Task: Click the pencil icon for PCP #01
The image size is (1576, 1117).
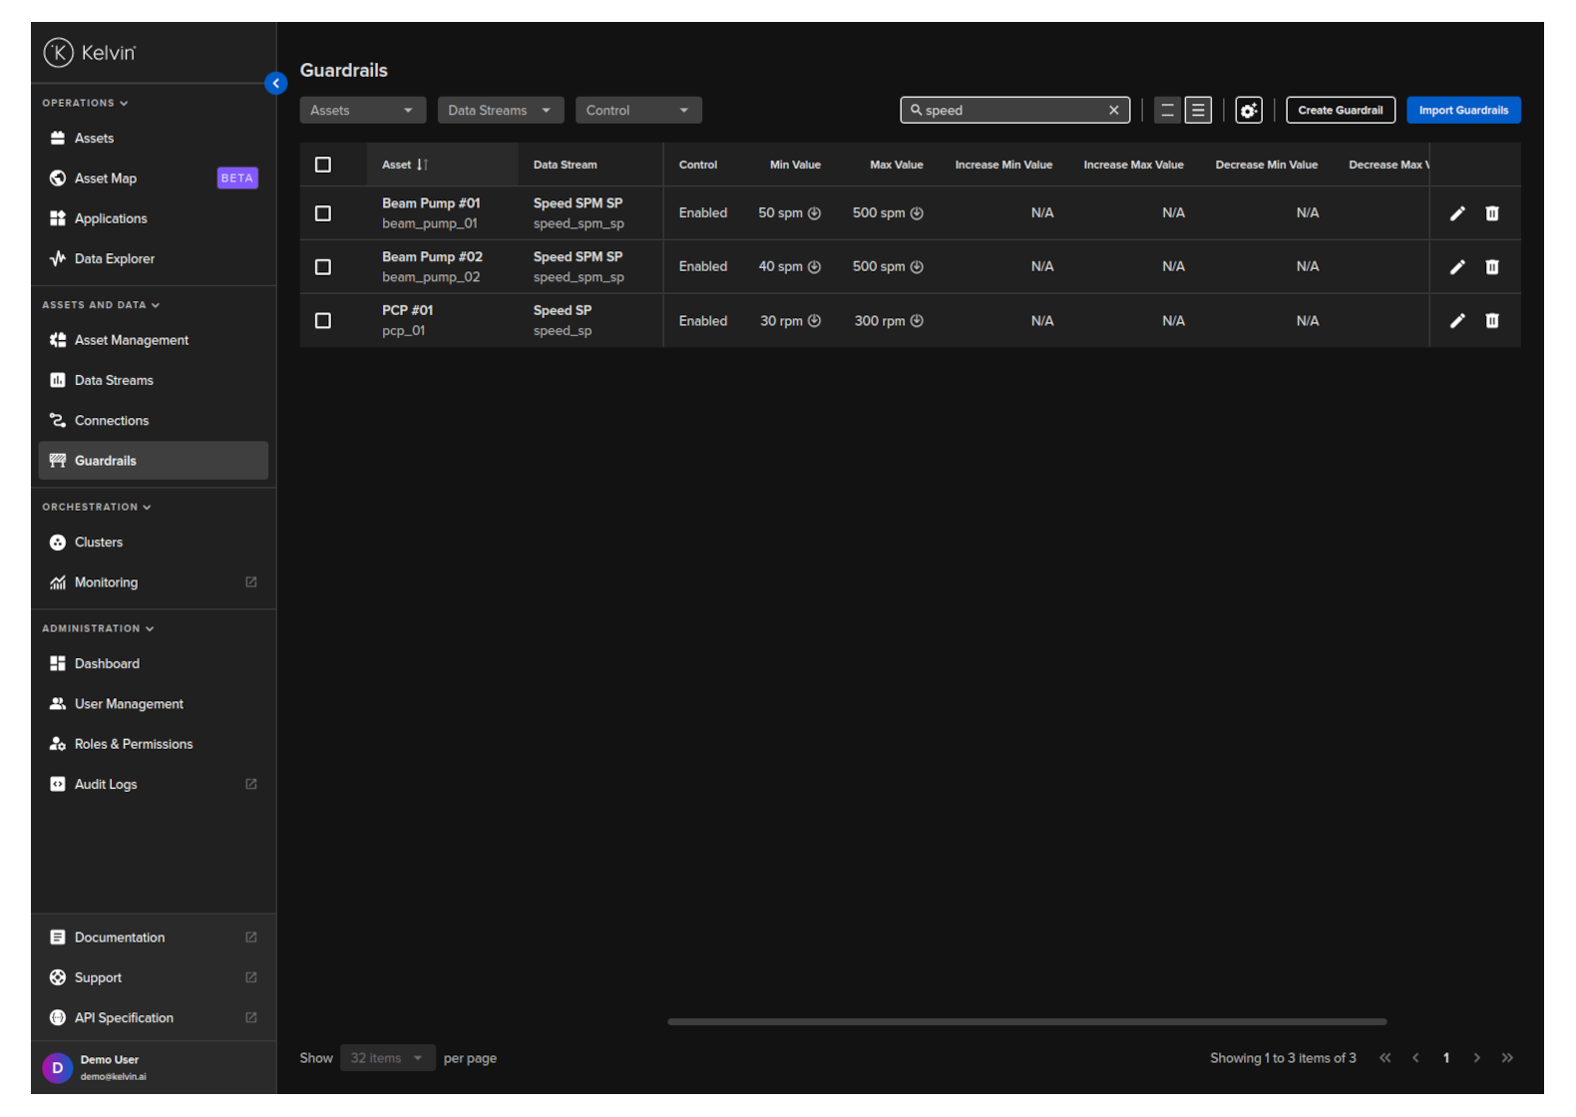Action: [1456, 321]
